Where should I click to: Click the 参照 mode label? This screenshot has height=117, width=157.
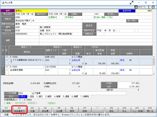coord(8,11)
